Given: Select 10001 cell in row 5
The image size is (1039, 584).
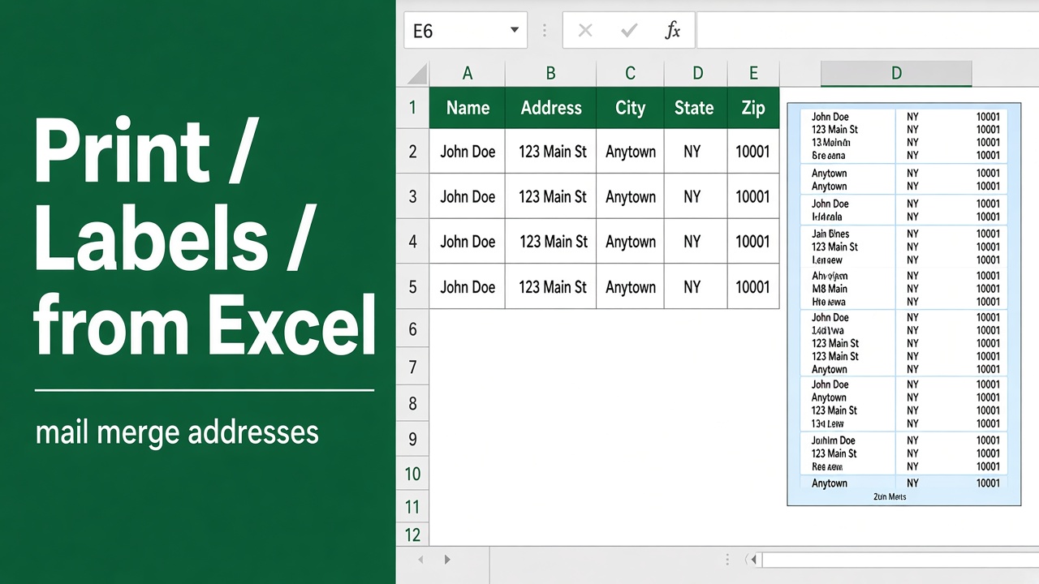Looking at the screenshot, I should [x=753, y=286].
